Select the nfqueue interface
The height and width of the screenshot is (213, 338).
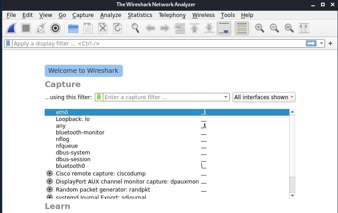click(x=167, y=146)
